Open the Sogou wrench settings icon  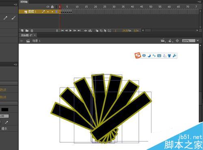click(175, 56)
